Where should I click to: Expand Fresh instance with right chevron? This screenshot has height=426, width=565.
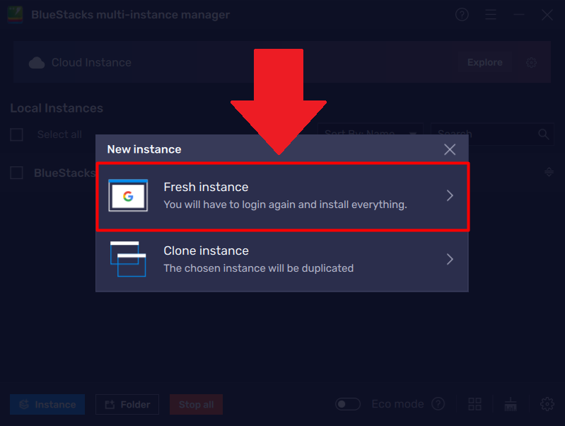click(x=450, y=196)
